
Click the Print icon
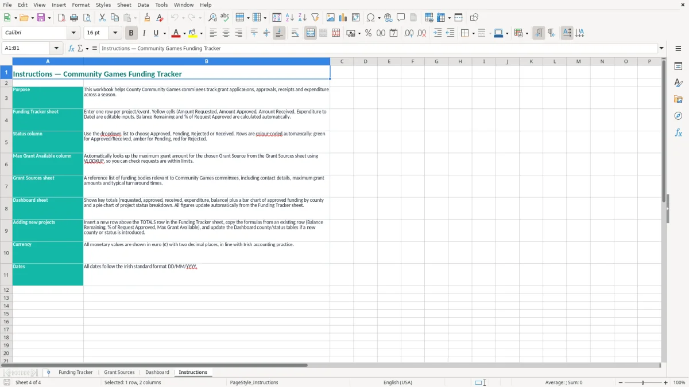(74, 18)
